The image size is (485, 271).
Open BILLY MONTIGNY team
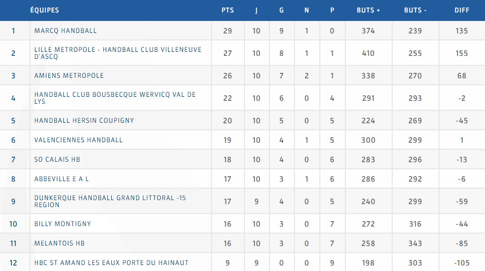click(x=63, y=224)
